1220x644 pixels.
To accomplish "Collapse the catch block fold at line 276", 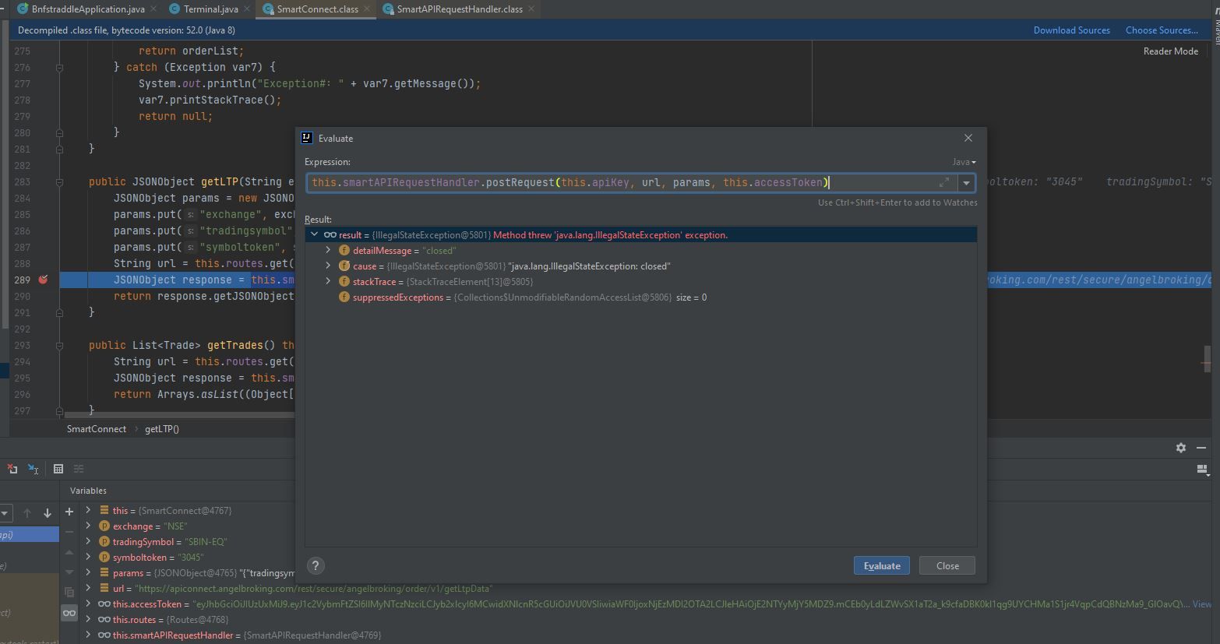I will (59, 68).
